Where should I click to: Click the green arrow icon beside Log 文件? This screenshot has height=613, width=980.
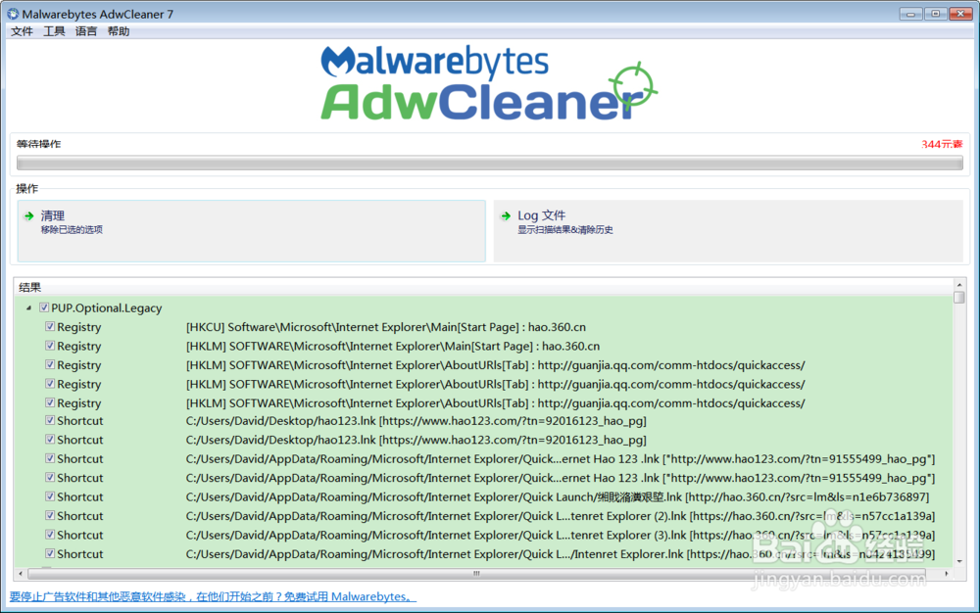tap(506, 216)
